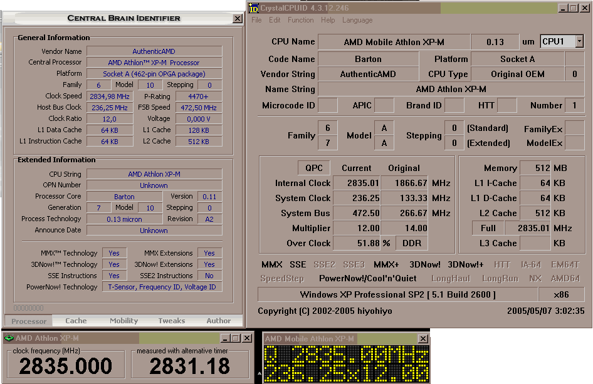This screenshot has height=384, width=593.
Task: Close the Central Brain Identifier window
Action: 237,19
